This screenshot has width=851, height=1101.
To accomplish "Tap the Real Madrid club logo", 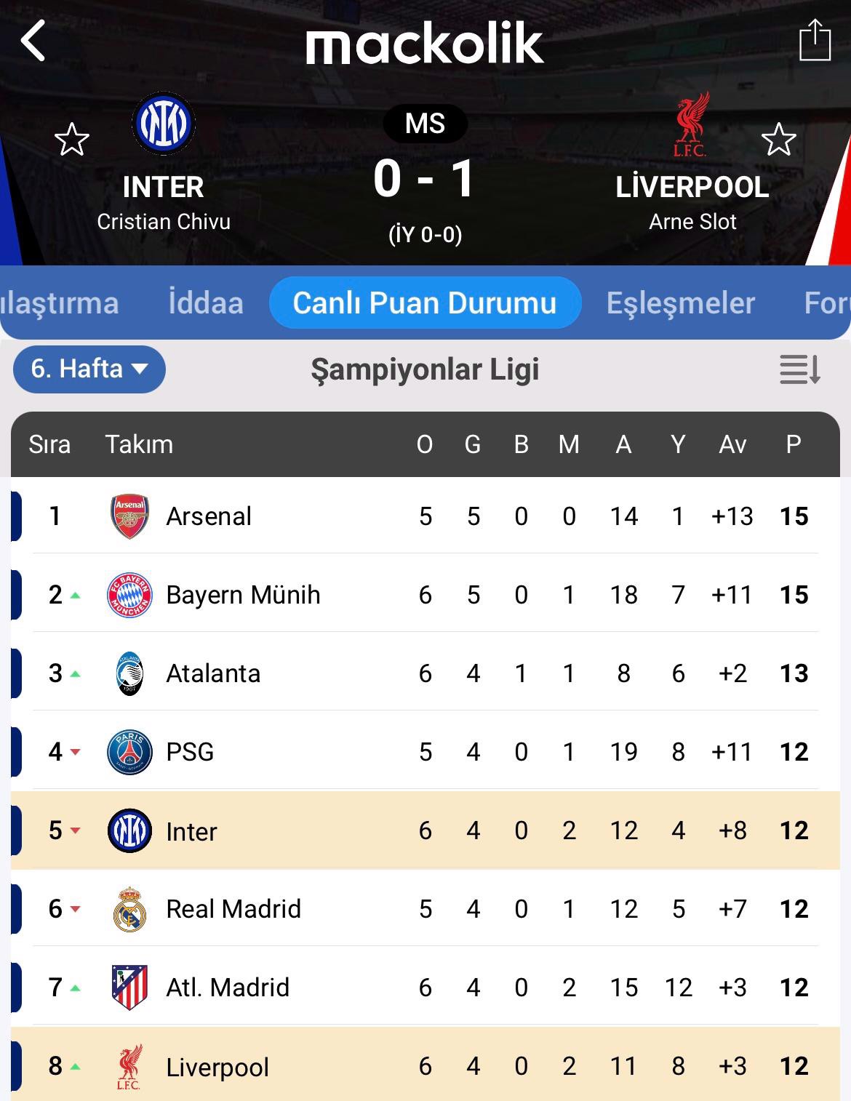I will 129,909.
